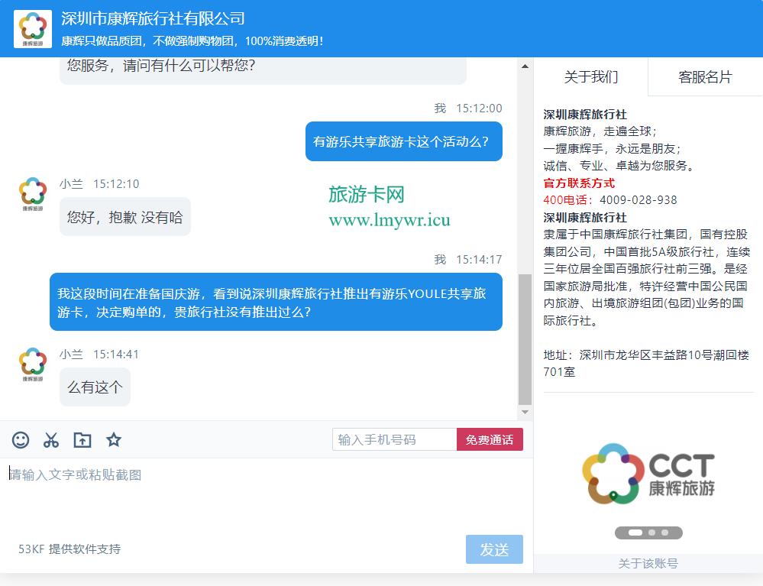Click the 发送 send button
Screen dimensions: 763x586
click(x=494, y=549)
